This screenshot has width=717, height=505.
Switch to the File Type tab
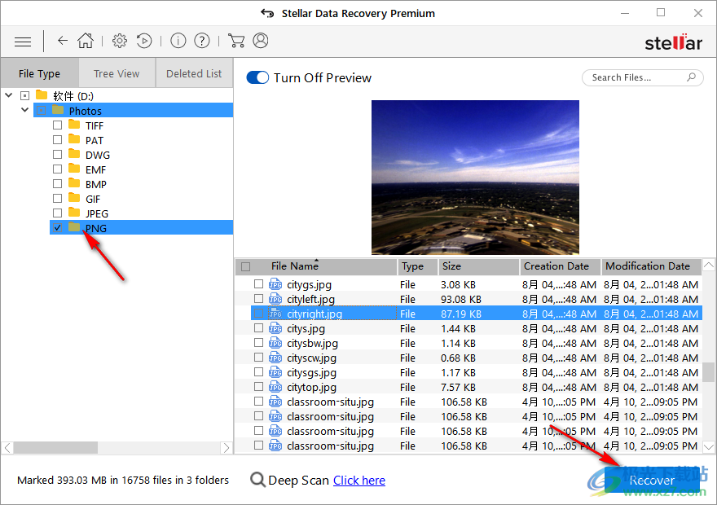click(39, 73)
